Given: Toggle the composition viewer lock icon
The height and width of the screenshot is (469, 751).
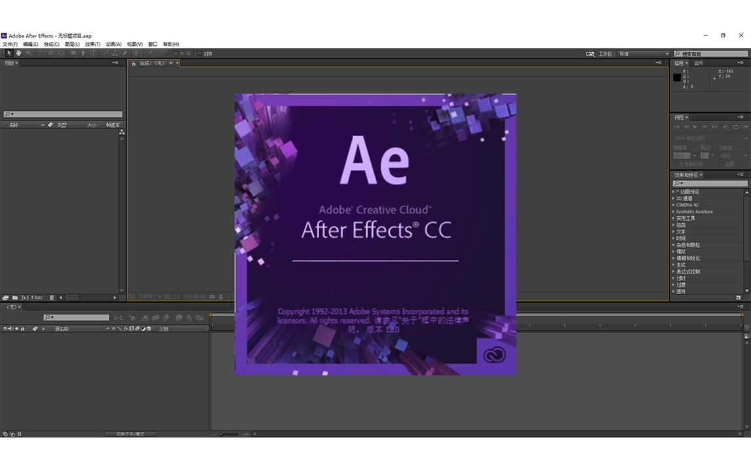Looking at the screenshot, I should 134,63.
